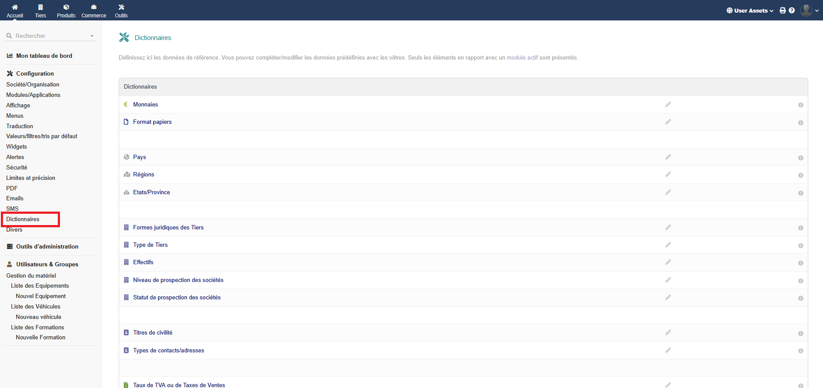Click the Accueil home icon
823x388 pixels.
click(x=15, y=7)
